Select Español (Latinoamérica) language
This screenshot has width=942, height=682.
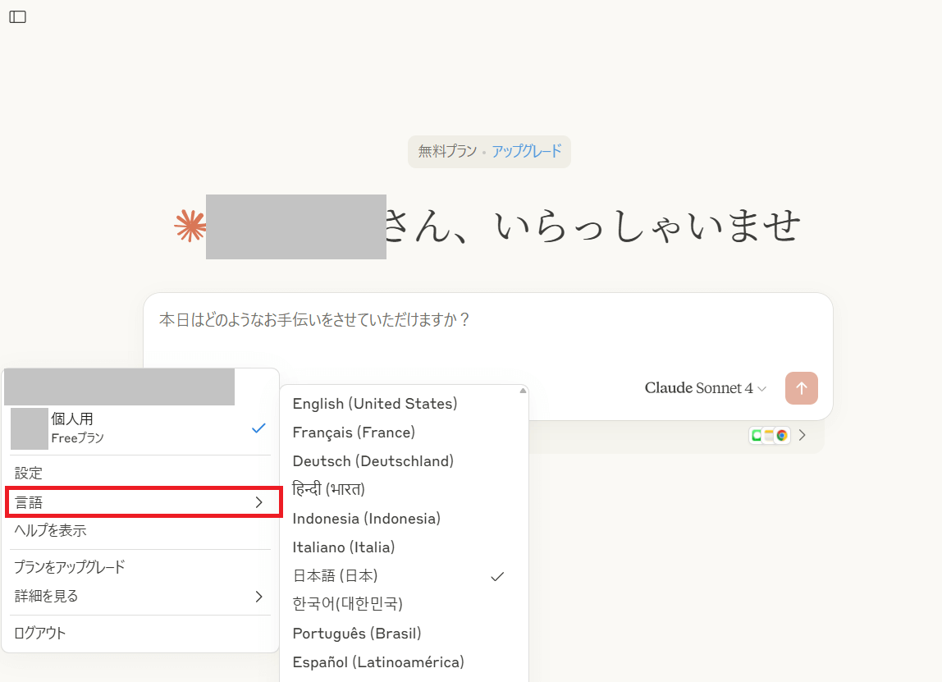point(401,662)
